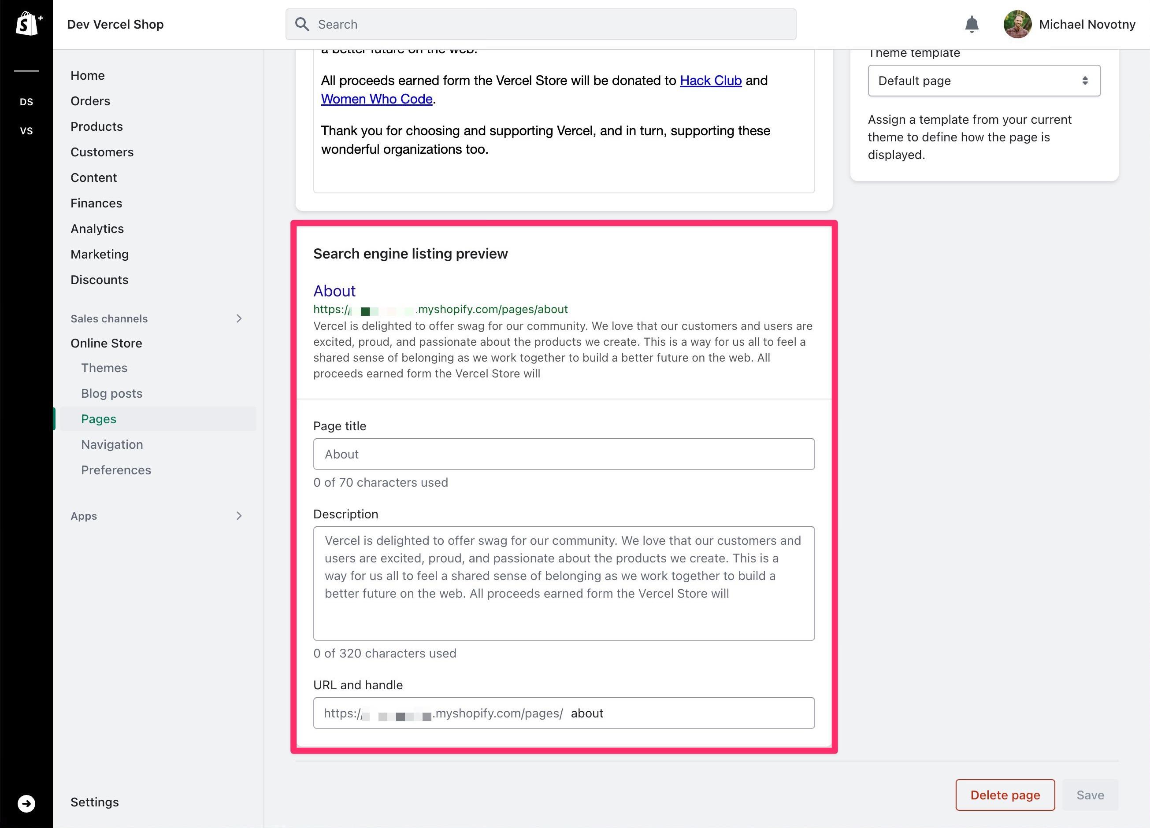Viewport: 1150px width, 828px height.
Task: Click the Delete page button
Action: coord(1005,794)
